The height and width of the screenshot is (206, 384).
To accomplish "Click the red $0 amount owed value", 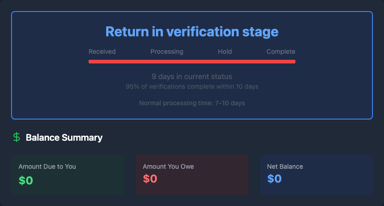I will (150, 179).
